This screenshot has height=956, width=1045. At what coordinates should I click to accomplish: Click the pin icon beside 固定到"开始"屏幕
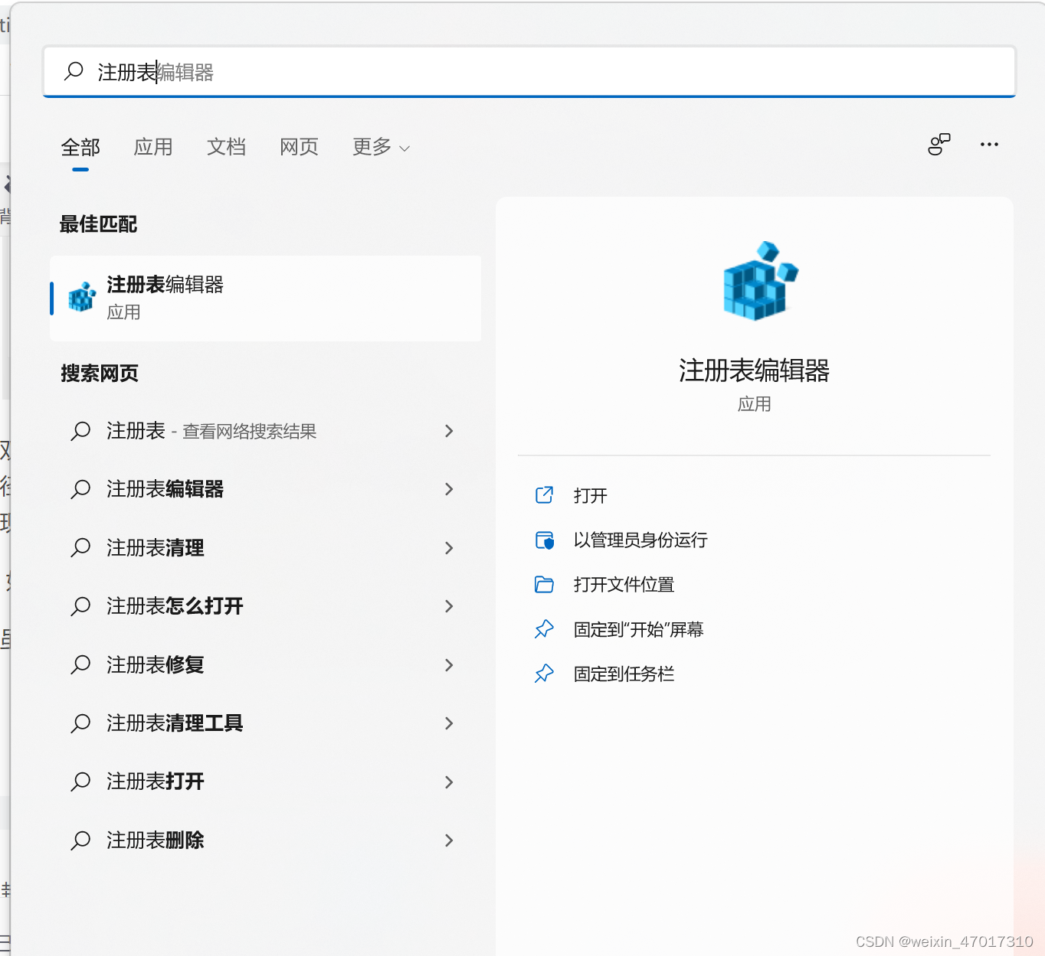(544, 629)
